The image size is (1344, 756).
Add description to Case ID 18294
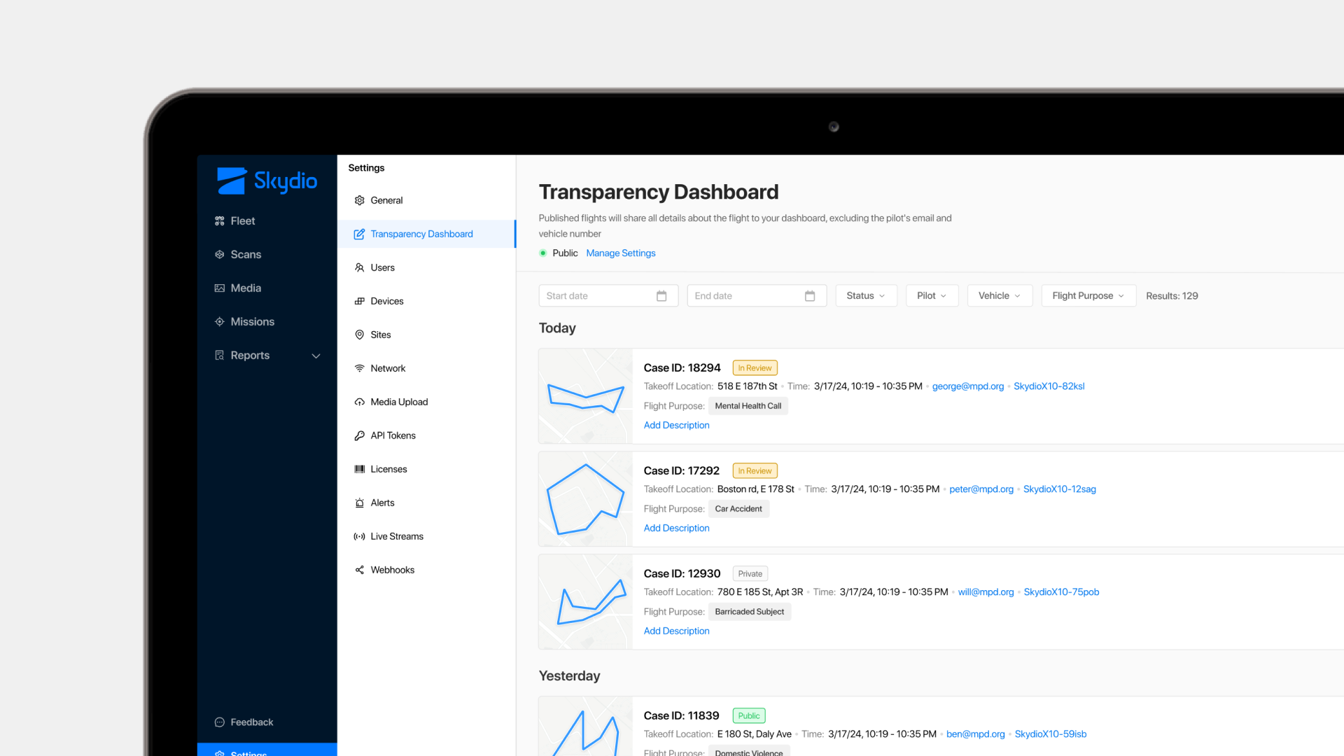coord(676,425)
